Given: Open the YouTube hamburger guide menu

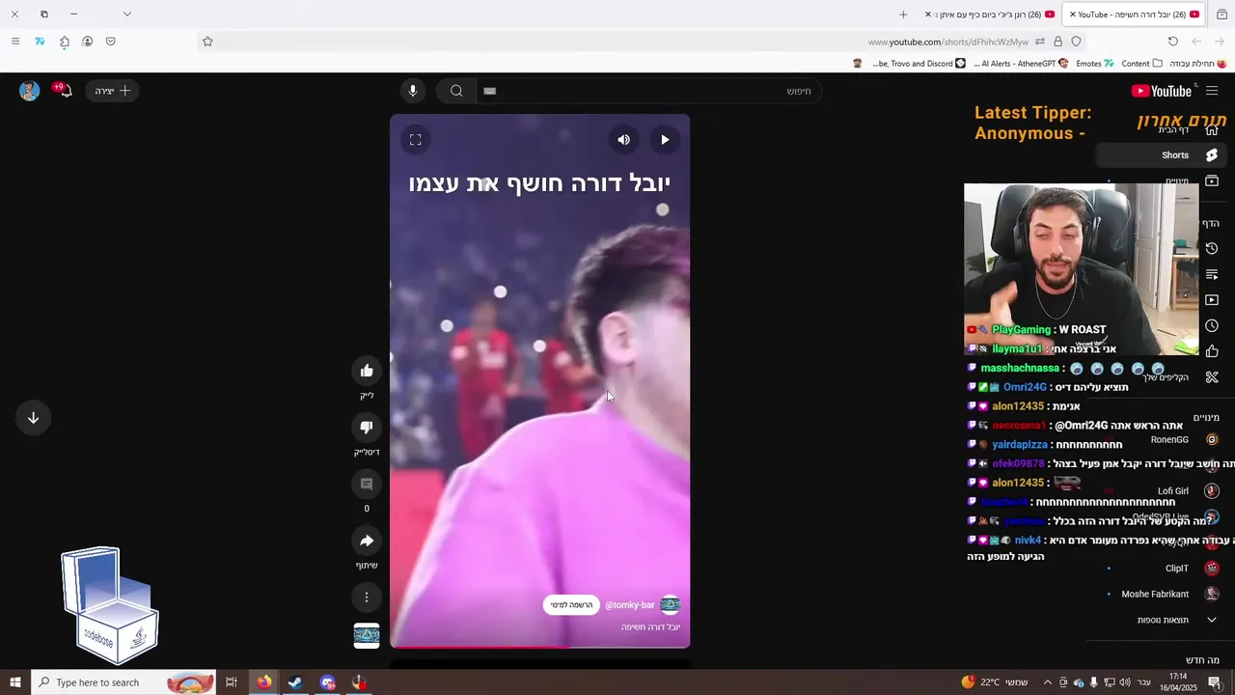Looking at the screenshot, I should pos(1212,91).
